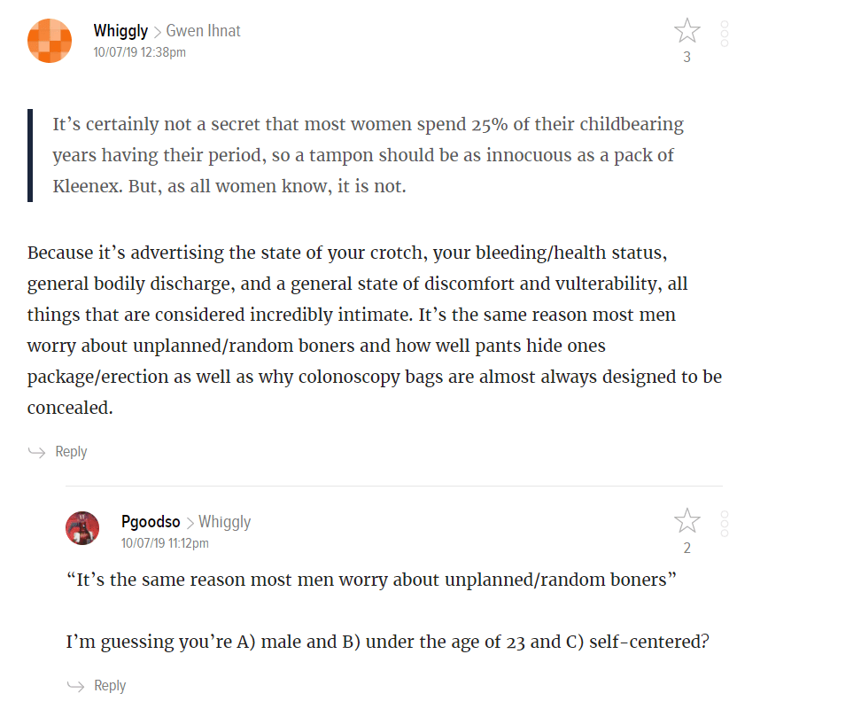Jump to Whiggly via Pgoodso's reply header
Viewport: 861px width, 701px height.
pos(224,522)
